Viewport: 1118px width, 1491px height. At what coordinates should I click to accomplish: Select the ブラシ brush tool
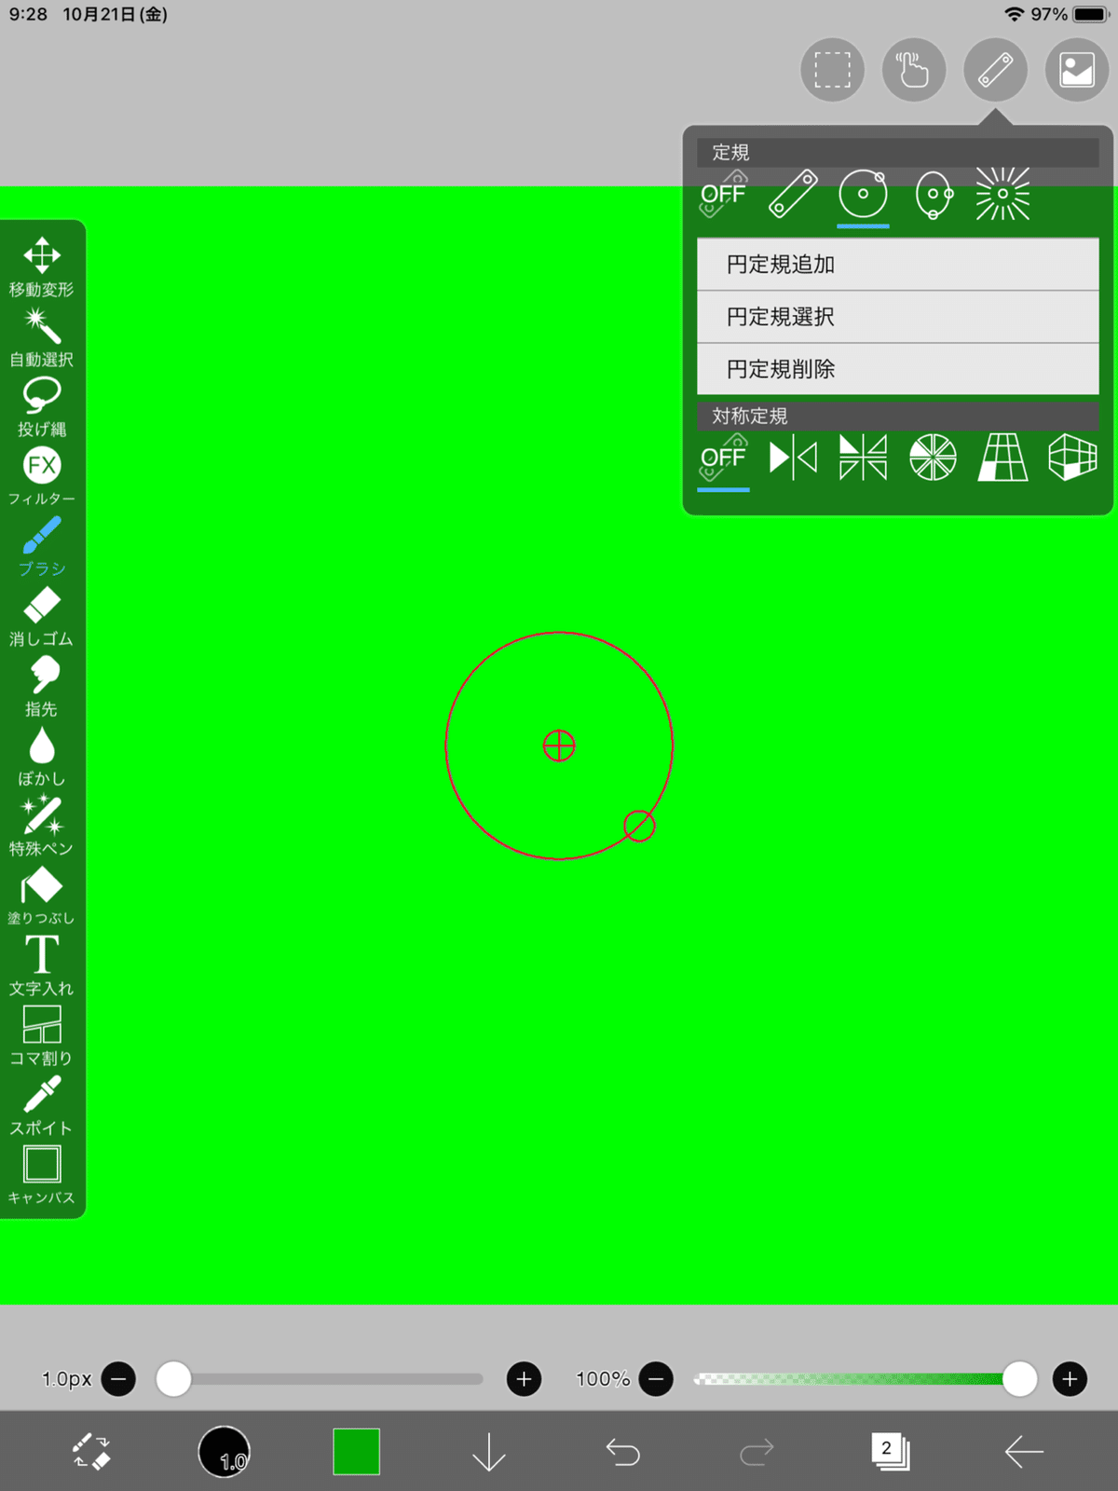[x=42, y=546]
